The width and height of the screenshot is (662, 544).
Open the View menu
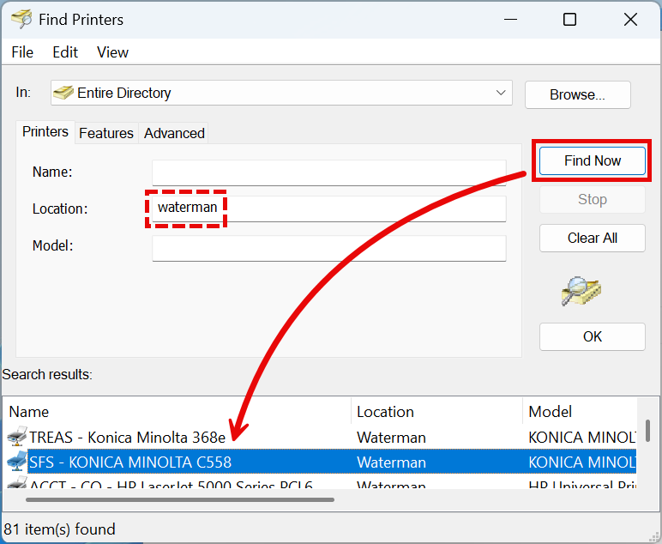(x=112, y=52)
